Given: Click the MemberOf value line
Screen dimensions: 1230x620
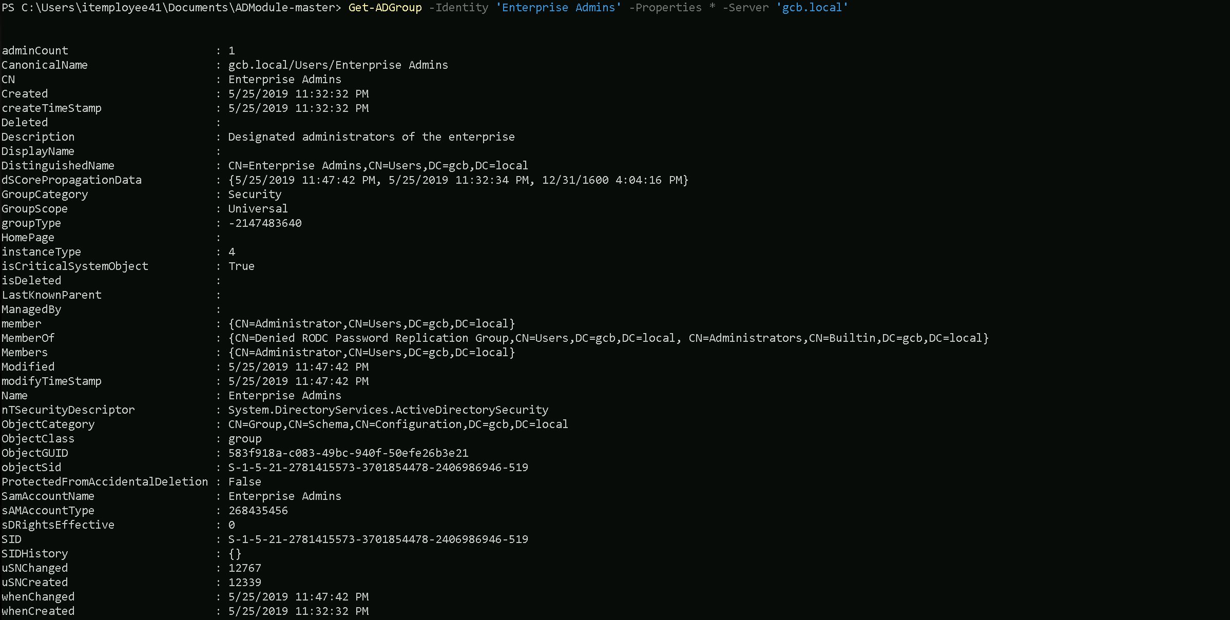Looking at the screenshot, I should pos(608,338).
